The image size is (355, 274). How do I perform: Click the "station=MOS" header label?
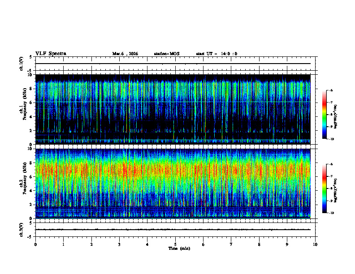pyautogui.click(x=167, y=54)
